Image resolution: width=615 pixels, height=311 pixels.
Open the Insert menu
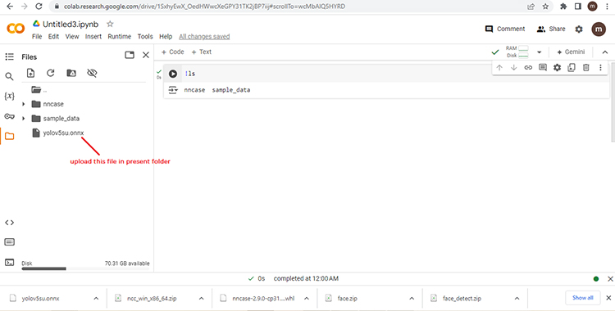[93, 37]
